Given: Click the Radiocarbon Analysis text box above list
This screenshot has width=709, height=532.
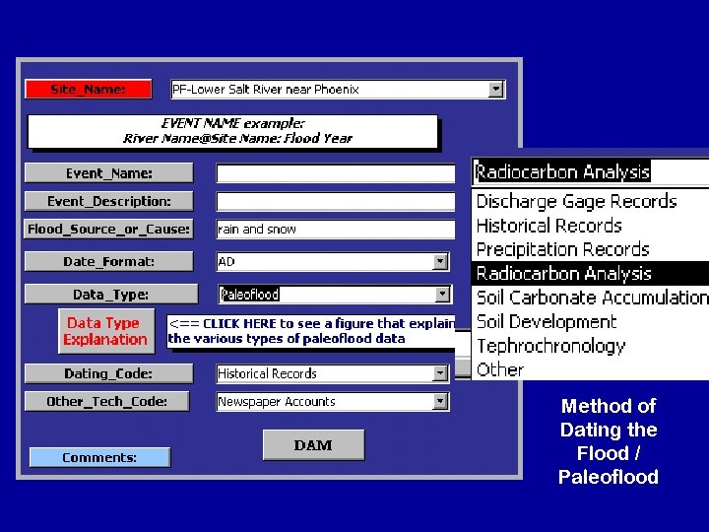Looking at the screenshot, I should pyautogui.click(x=590, y=171).
